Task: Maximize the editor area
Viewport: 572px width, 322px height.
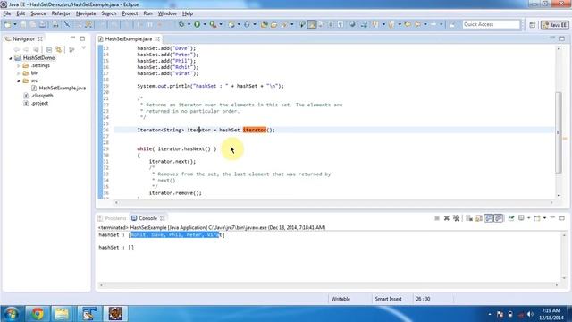Action: tap(562, 38)
